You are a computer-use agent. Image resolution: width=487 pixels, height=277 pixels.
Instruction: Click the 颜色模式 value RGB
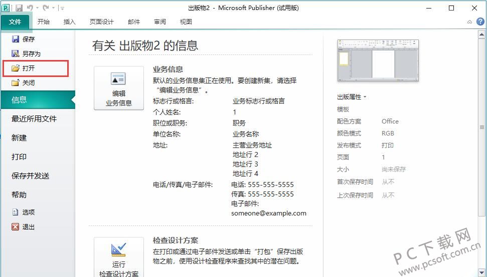388,133
